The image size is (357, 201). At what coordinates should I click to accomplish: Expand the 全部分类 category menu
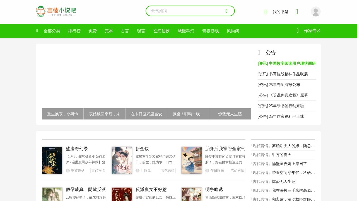[x=52, y=31]
